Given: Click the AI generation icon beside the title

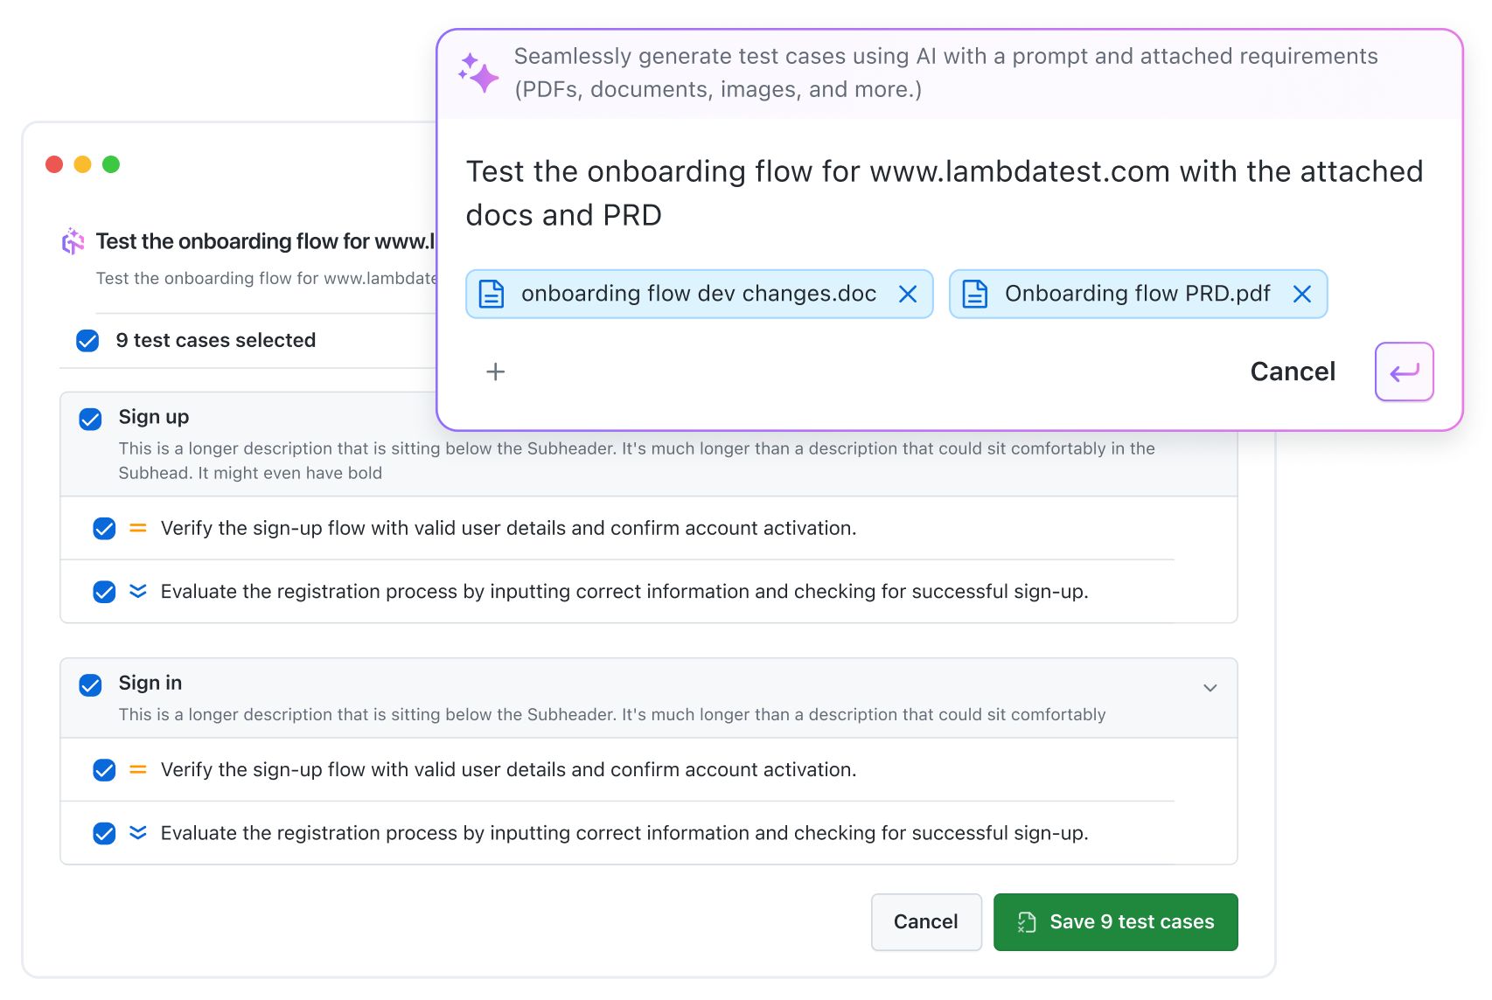Looking at the screenshot, I should (x=73, y=241).
